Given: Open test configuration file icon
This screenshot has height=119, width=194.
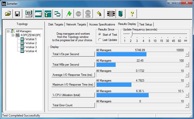Looking at the screenshot, I should [x=8, y=14].
